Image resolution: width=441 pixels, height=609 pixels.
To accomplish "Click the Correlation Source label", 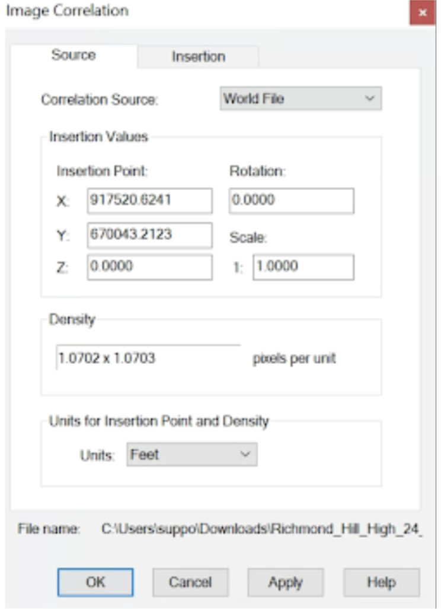I will (100, 100).
